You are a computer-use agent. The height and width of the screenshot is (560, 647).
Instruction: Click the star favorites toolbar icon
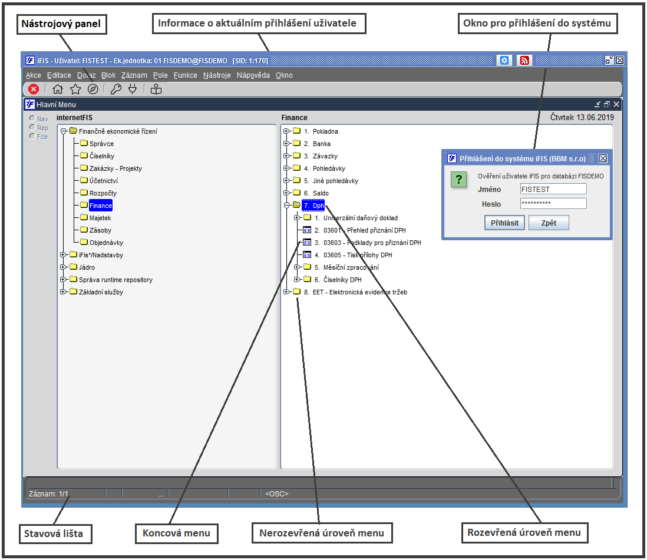click(x=75, y=89)
